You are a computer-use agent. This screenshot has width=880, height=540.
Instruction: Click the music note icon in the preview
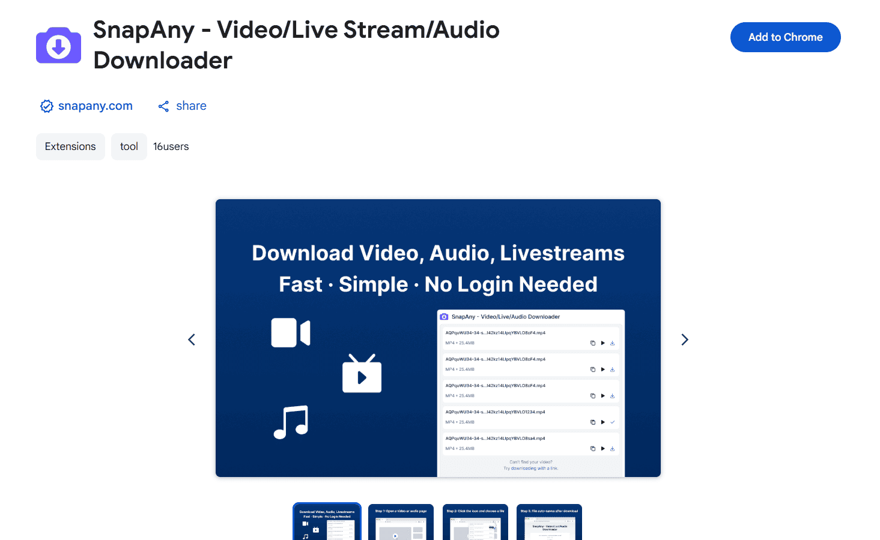click(291, 422)
